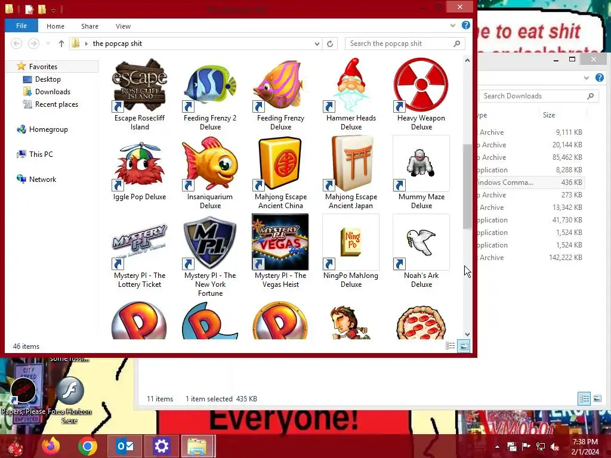611x458 pixels.
Task: Open Settings gear on the taskbar
Action: [161, 446]
